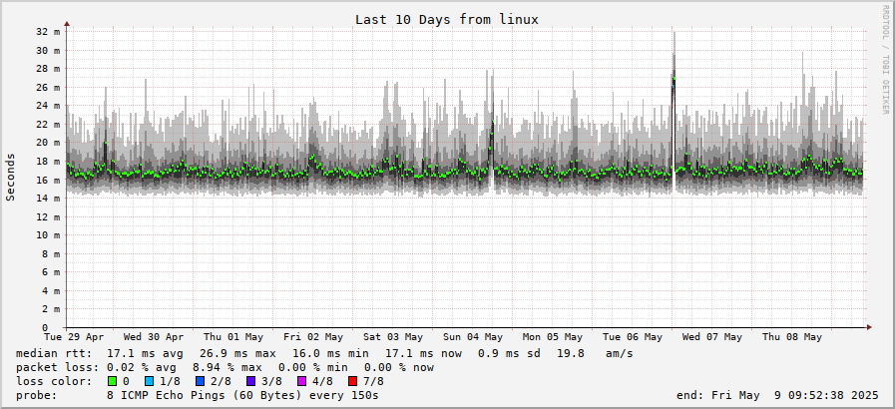895x409 pixels.
Task: Click the '30 m' y-axis tick label
Action: coord(48,50)
